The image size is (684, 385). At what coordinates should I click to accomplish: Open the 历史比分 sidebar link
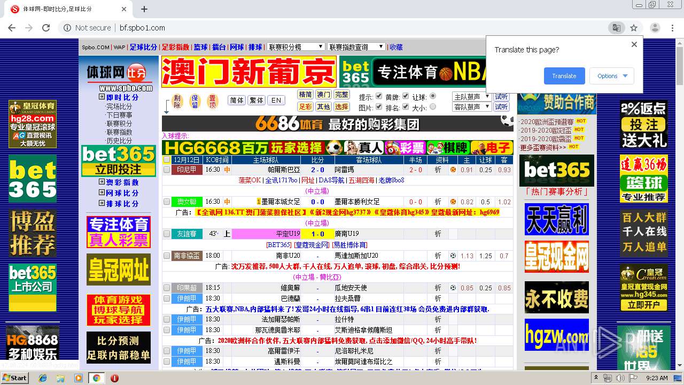coord(119,141)
